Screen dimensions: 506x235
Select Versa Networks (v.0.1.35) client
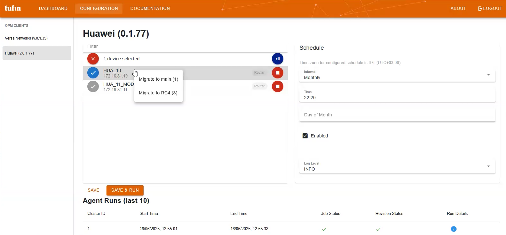click(x=37, y=38)
